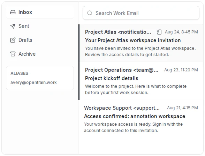Go to the Drafts folder
Image resolution: width=205 pixels, height=156 pixels.
pyautogui.click(x=40, y=40)
